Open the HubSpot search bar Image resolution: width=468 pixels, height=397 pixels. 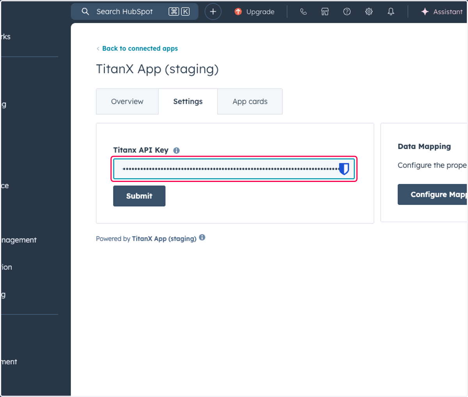[x=135, y=12]
